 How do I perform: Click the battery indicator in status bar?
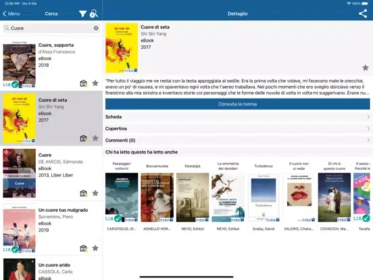point(365,3)
